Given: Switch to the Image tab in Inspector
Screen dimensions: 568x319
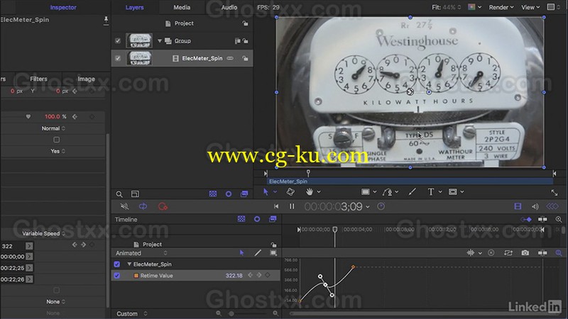Looking at the screenshot, I should (86, 79).
